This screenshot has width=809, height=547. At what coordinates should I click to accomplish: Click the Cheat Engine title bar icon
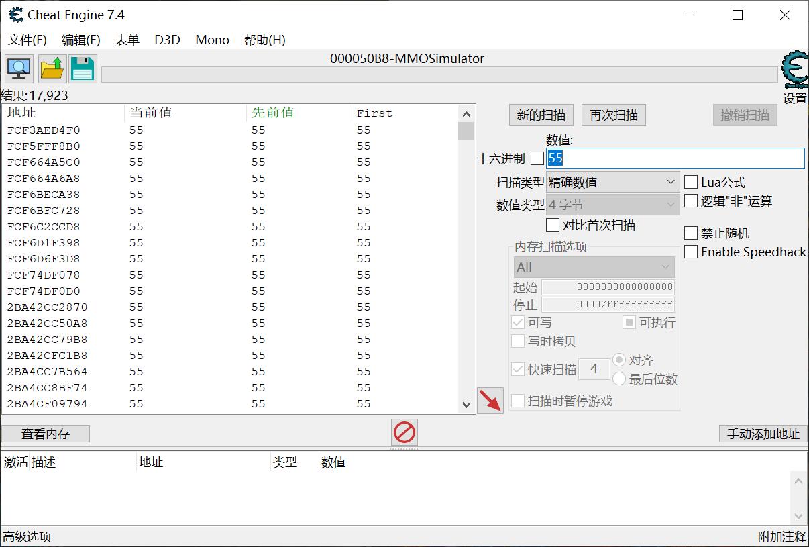pos(15,15)
